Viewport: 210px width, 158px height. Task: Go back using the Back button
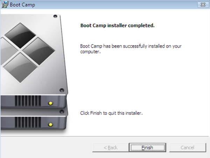pos(111,147)
